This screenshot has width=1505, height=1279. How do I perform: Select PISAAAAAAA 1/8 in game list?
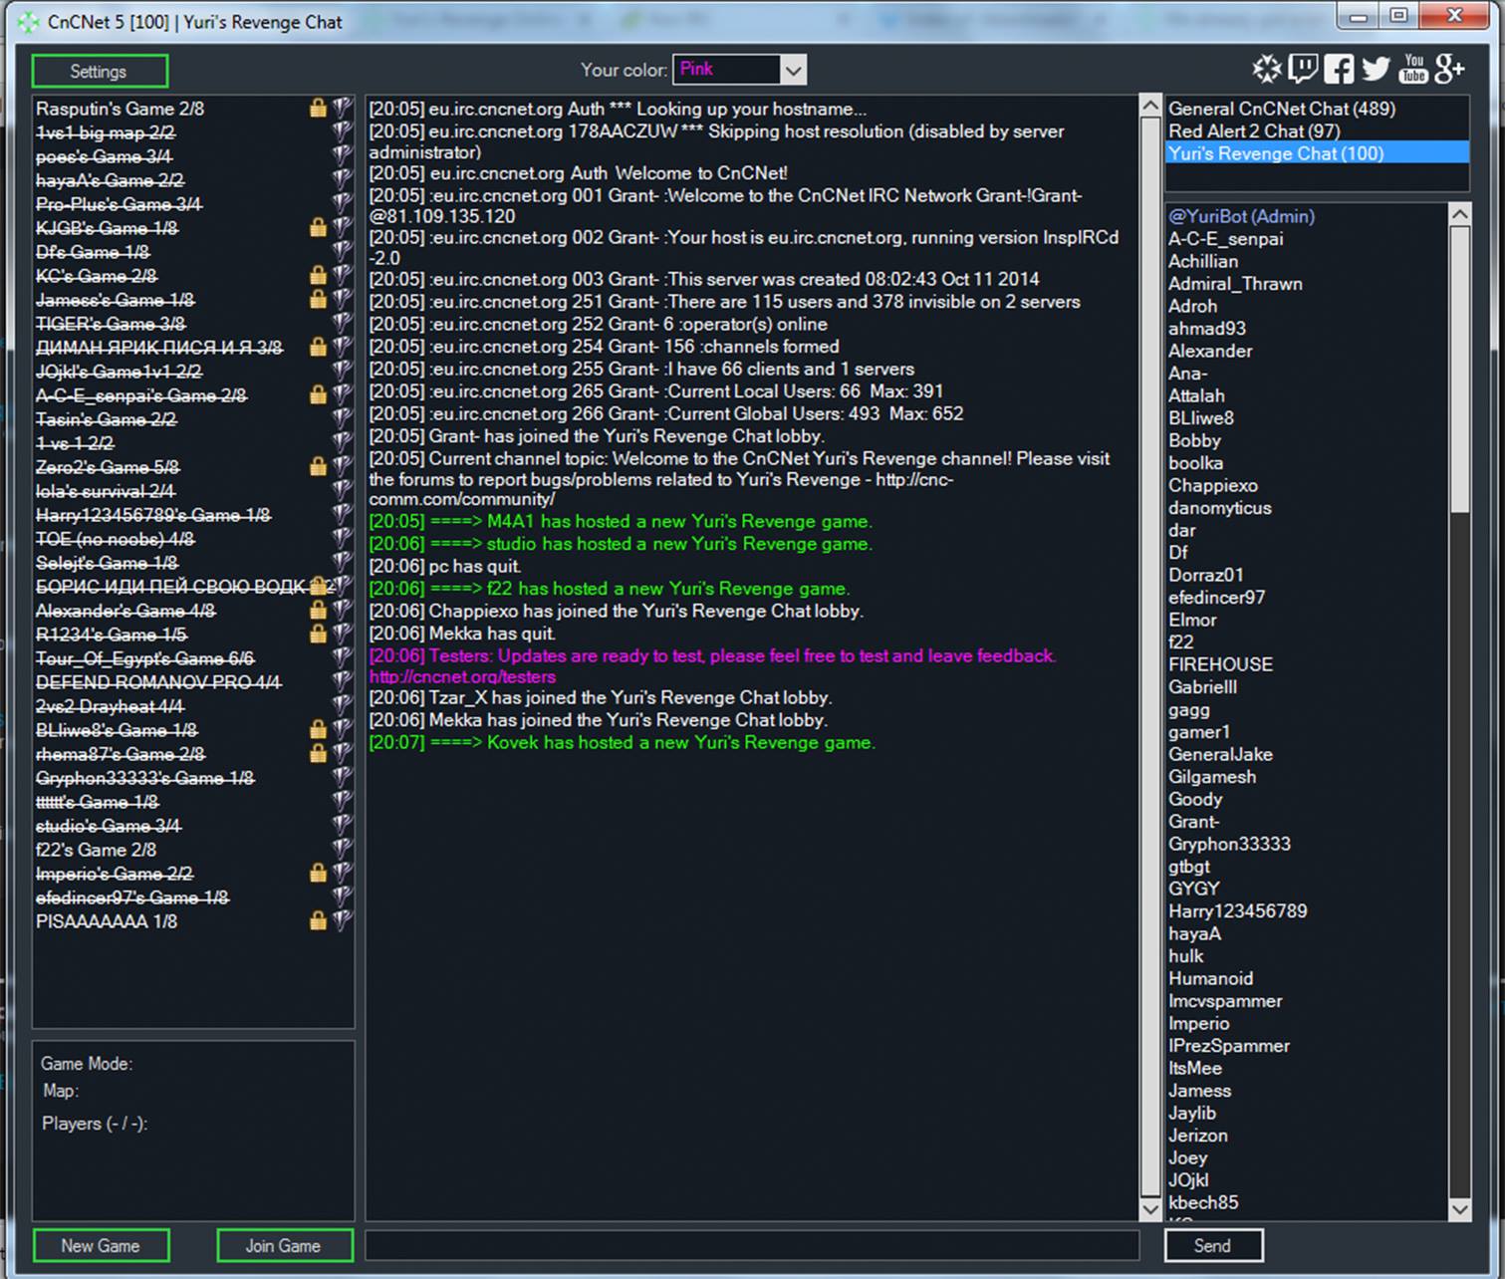193,920
